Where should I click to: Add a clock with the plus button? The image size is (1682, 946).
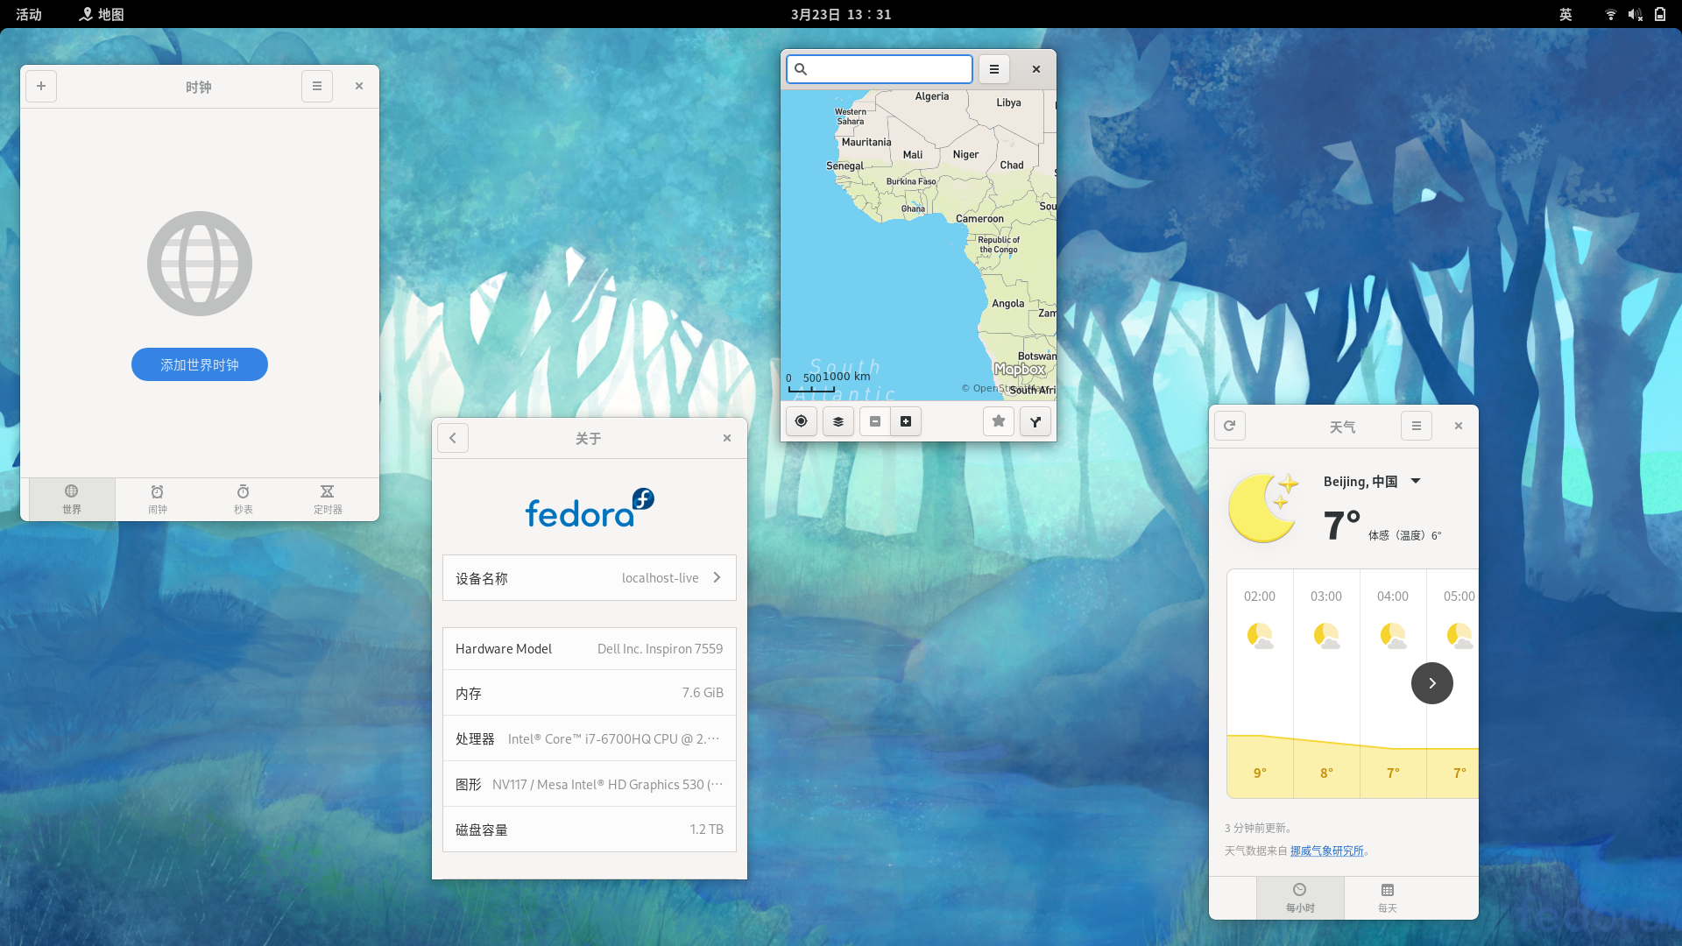tap(41, 86)
